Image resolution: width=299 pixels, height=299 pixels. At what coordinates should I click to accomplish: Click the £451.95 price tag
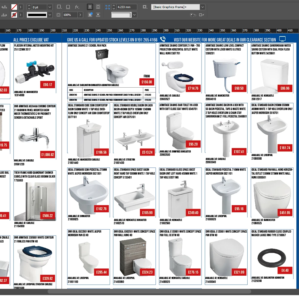coord(285,213)
